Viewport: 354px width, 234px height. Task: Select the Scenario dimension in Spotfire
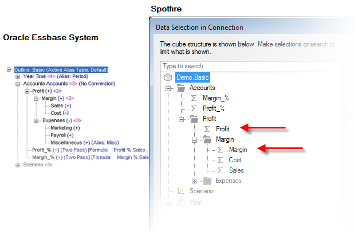(x=202, y=191)
